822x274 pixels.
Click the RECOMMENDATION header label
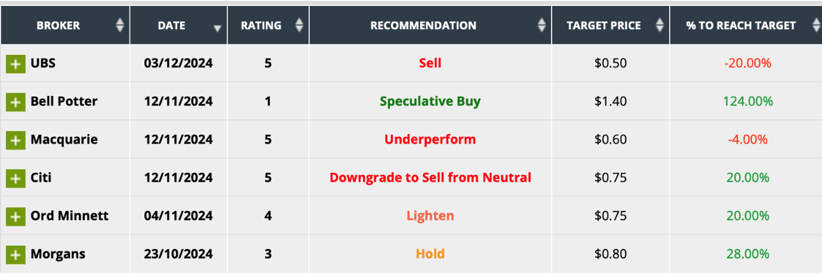tap(423, 26)
